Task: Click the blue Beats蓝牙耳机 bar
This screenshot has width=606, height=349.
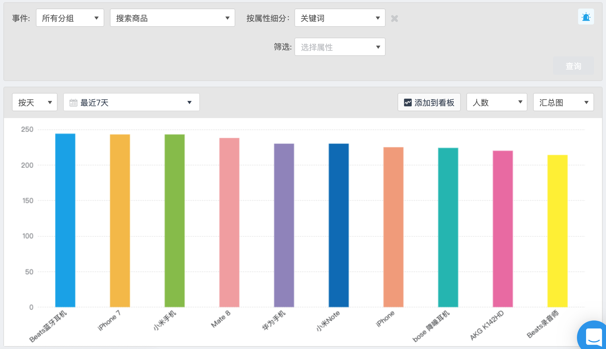Action: (x=65, y=220)
